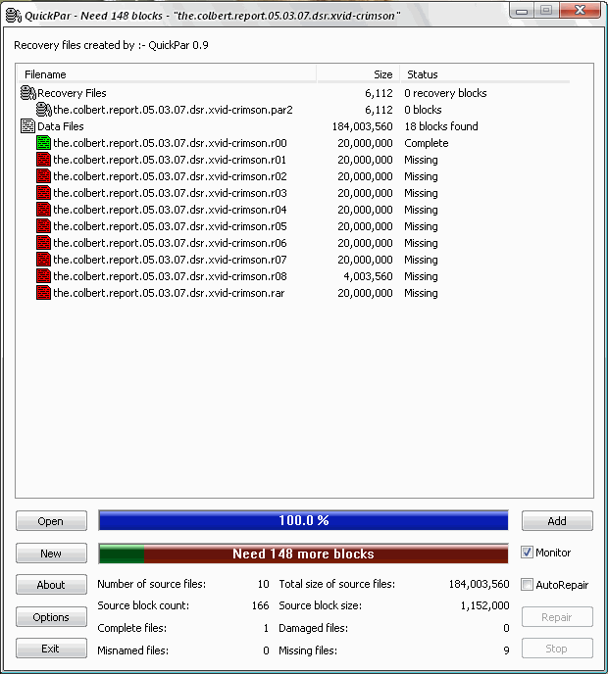Click the Missing status of the .rar file
Viewport: 608px width, 674px height.
(421, 293)
